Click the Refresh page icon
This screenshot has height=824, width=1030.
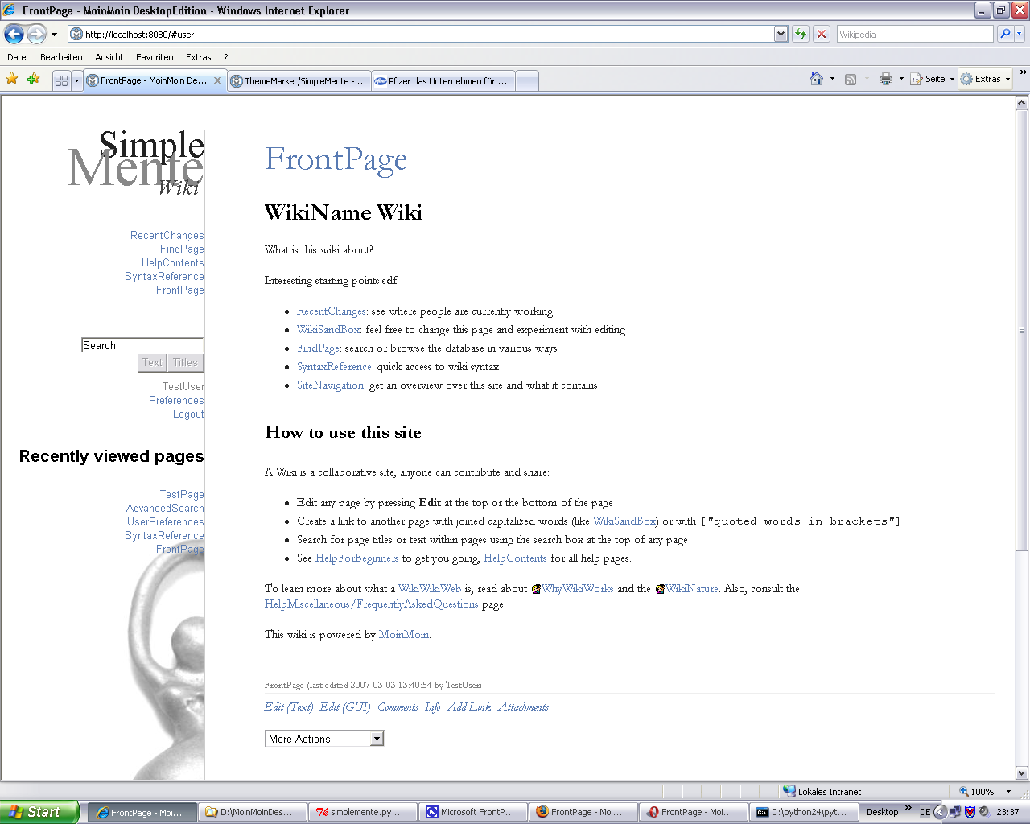800,34
